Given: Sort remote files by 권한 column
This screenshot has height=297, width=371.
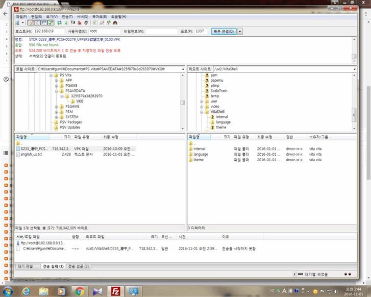Looking at the screenshot, I should 296,137.
